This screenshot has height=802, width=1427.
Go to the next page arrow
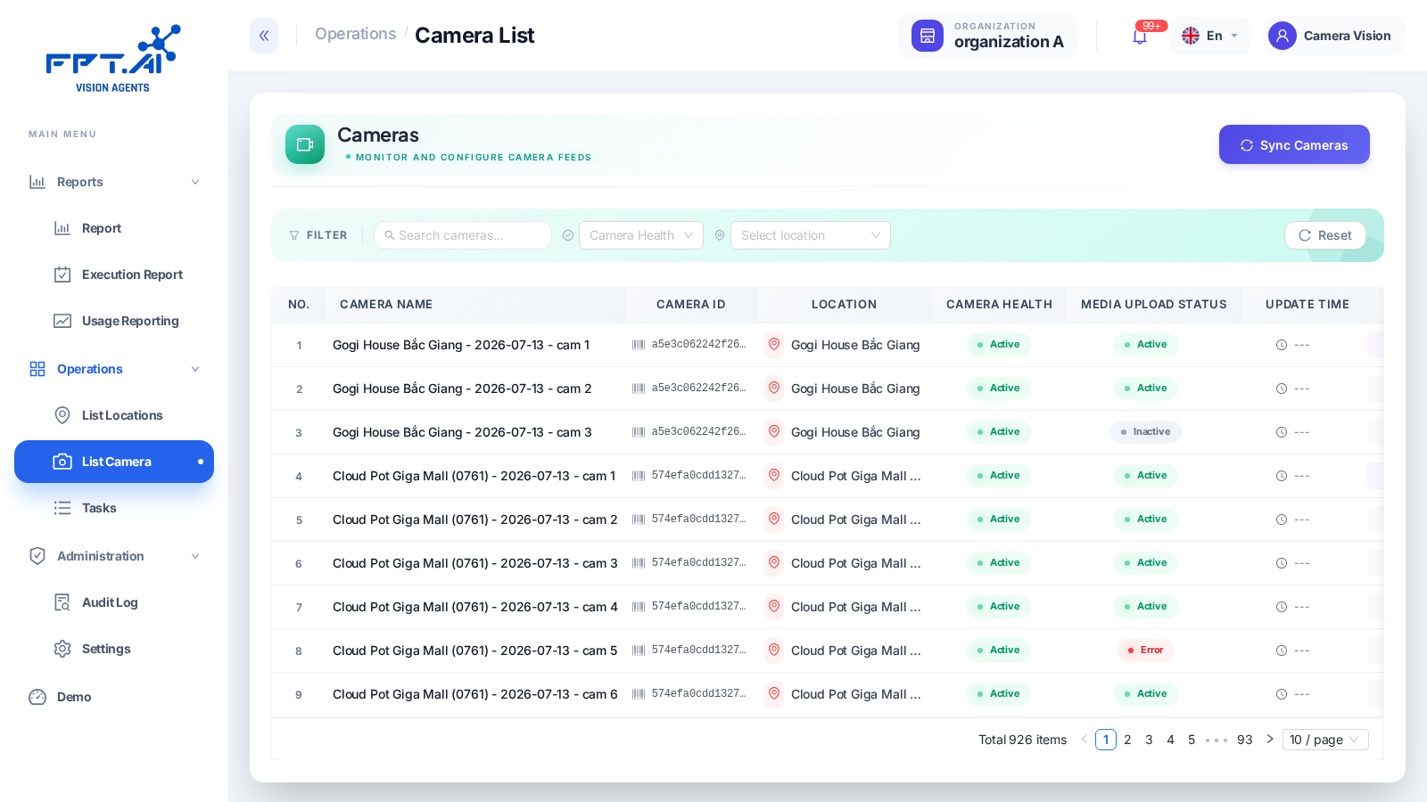1270,740
